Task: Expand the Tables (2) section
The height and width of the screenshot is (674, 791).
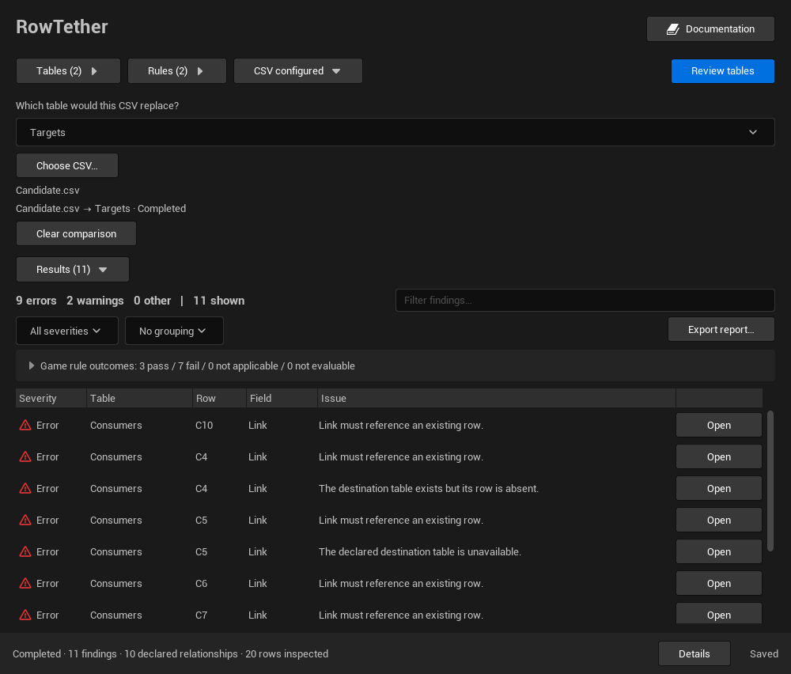Action: pyautogui.click(x=68, y=70)
